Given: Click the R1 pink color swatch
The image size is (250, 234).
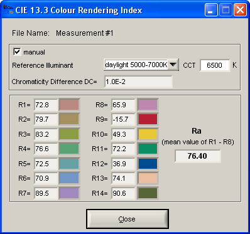Looking at the screenshot, I should 69,105.
